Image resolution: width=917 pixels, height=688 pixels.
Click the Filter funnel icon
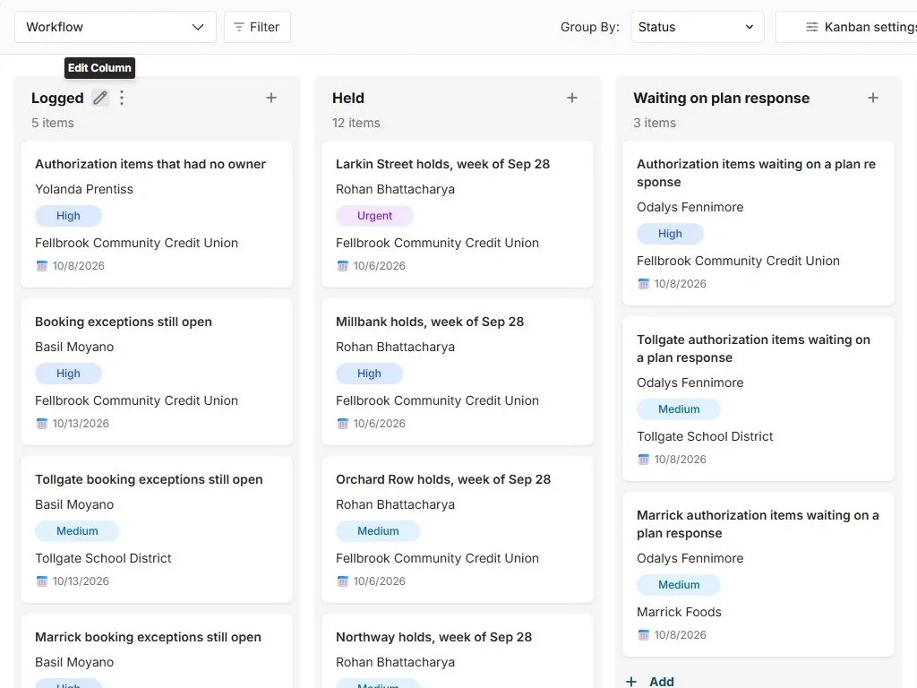238,27
